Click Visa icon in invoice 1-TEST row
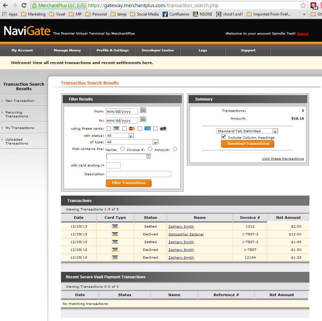 coord(115,250)
